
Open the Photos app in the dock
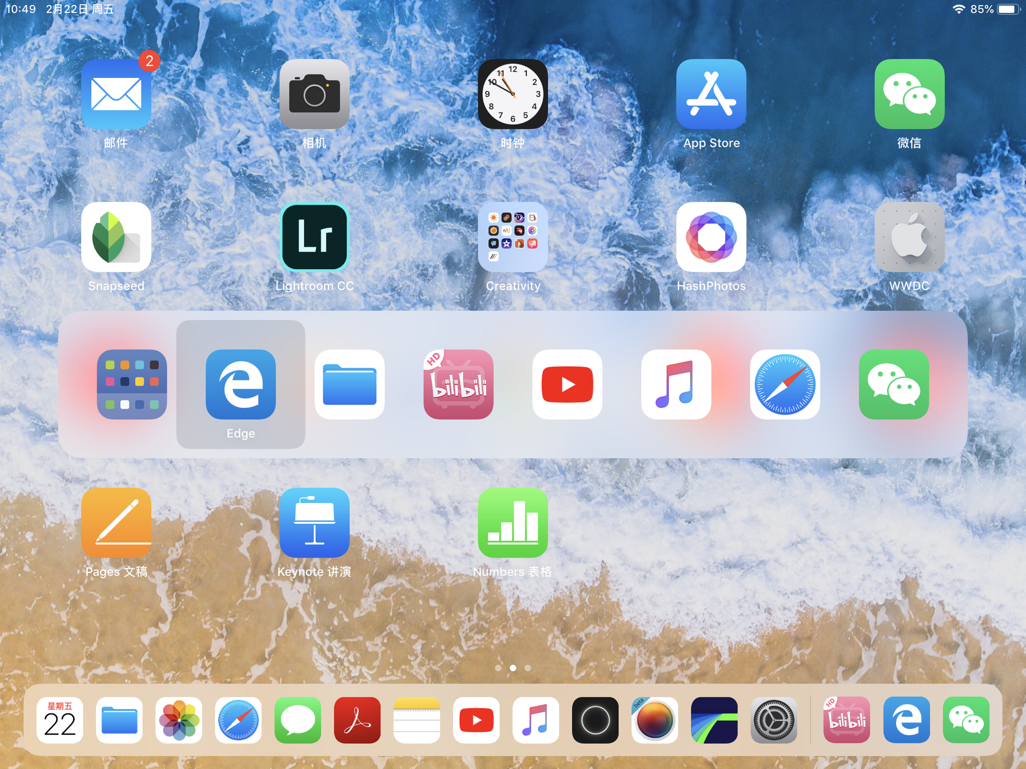pos(179,720)
